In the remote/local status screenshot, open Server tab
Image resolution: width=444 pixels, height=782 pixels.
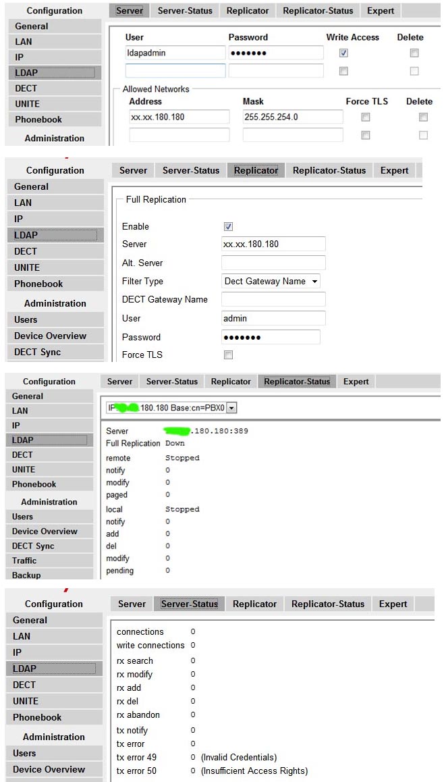[119, 382]
